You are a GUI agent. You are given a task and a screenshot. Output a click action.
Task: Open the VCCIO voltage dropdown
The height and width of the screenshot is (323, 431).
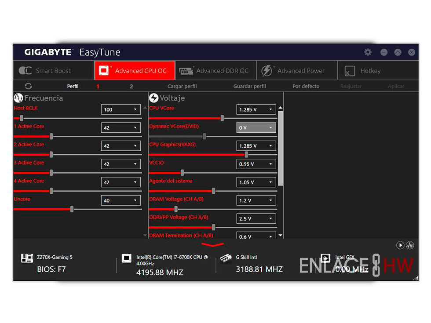pos(256,164)
